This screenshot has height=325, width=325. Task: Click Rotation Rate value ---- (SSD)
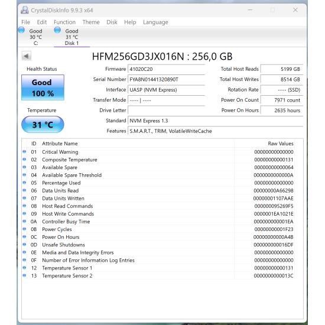[x=282, y=90]
